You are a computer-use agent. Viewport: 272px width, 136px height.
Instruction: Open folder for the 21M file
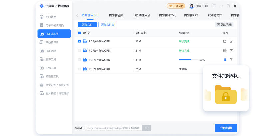click(x=225, y=51)
